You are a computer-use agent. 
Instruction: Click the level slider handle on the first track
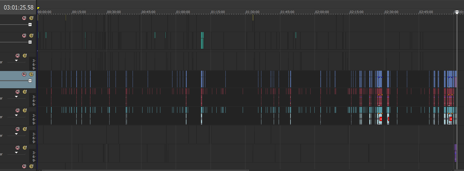point(30,25)
